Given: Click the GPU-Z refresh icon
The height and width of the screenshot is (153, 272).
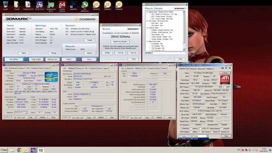Looking at the screenshot, I should pos(226,68).
